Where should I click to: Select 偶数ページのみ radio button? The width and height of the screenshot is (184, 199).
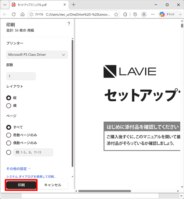[x=8, y=143]
